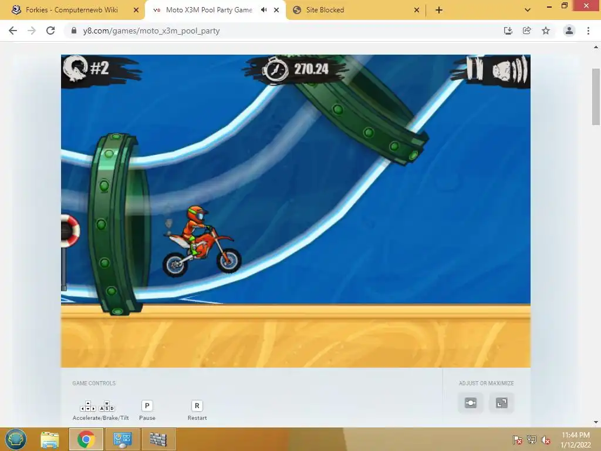Click the muted volume tray icon
Viewport: 601px width, 451px height.
pos(546,440)
